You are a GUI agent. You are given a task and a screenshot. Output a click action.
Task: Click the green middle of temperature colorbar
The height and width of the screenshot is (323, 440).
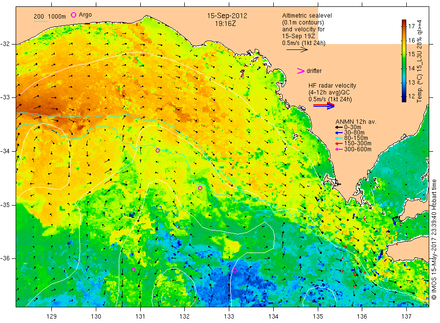pos(404,61)
